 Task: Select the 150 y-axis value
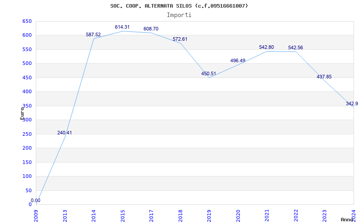coord(27,162)
